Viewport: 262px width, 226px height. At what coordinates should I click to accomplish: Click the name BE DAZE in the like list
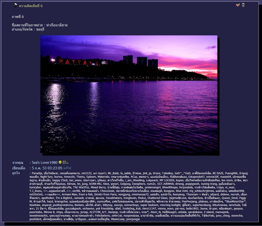tap(218, 173)
